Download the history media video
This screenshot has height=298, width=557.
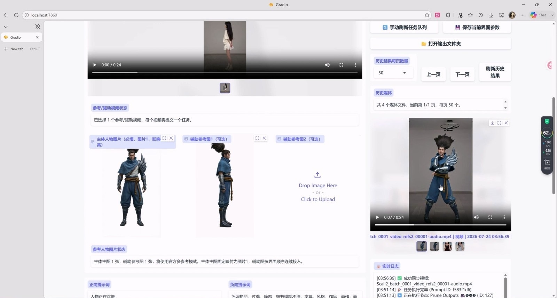pyautogui.click(x=492, y=123)
